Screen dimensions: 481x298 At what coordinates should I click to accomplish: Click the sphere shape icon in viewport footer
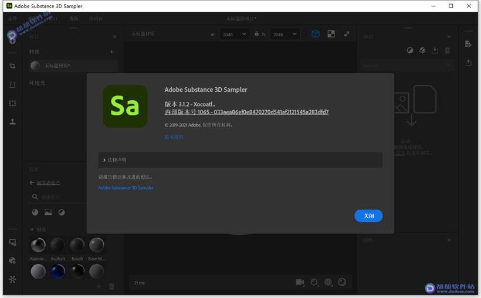(342, 282)
